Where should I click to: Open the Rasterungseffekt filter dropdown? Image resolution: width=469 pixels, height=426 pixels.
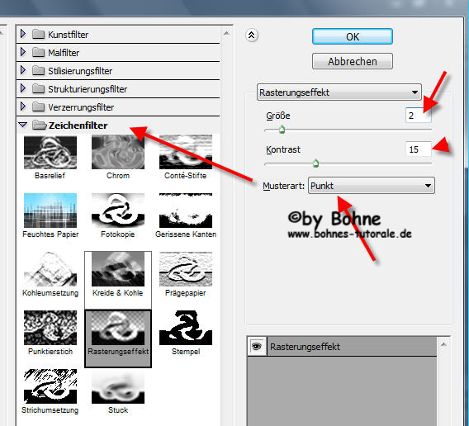(339, 92)
